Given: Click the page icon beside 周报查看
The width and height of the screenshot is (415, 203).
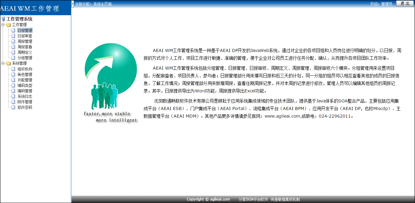Looking at the screenshot, I should [x=13, y=47].
